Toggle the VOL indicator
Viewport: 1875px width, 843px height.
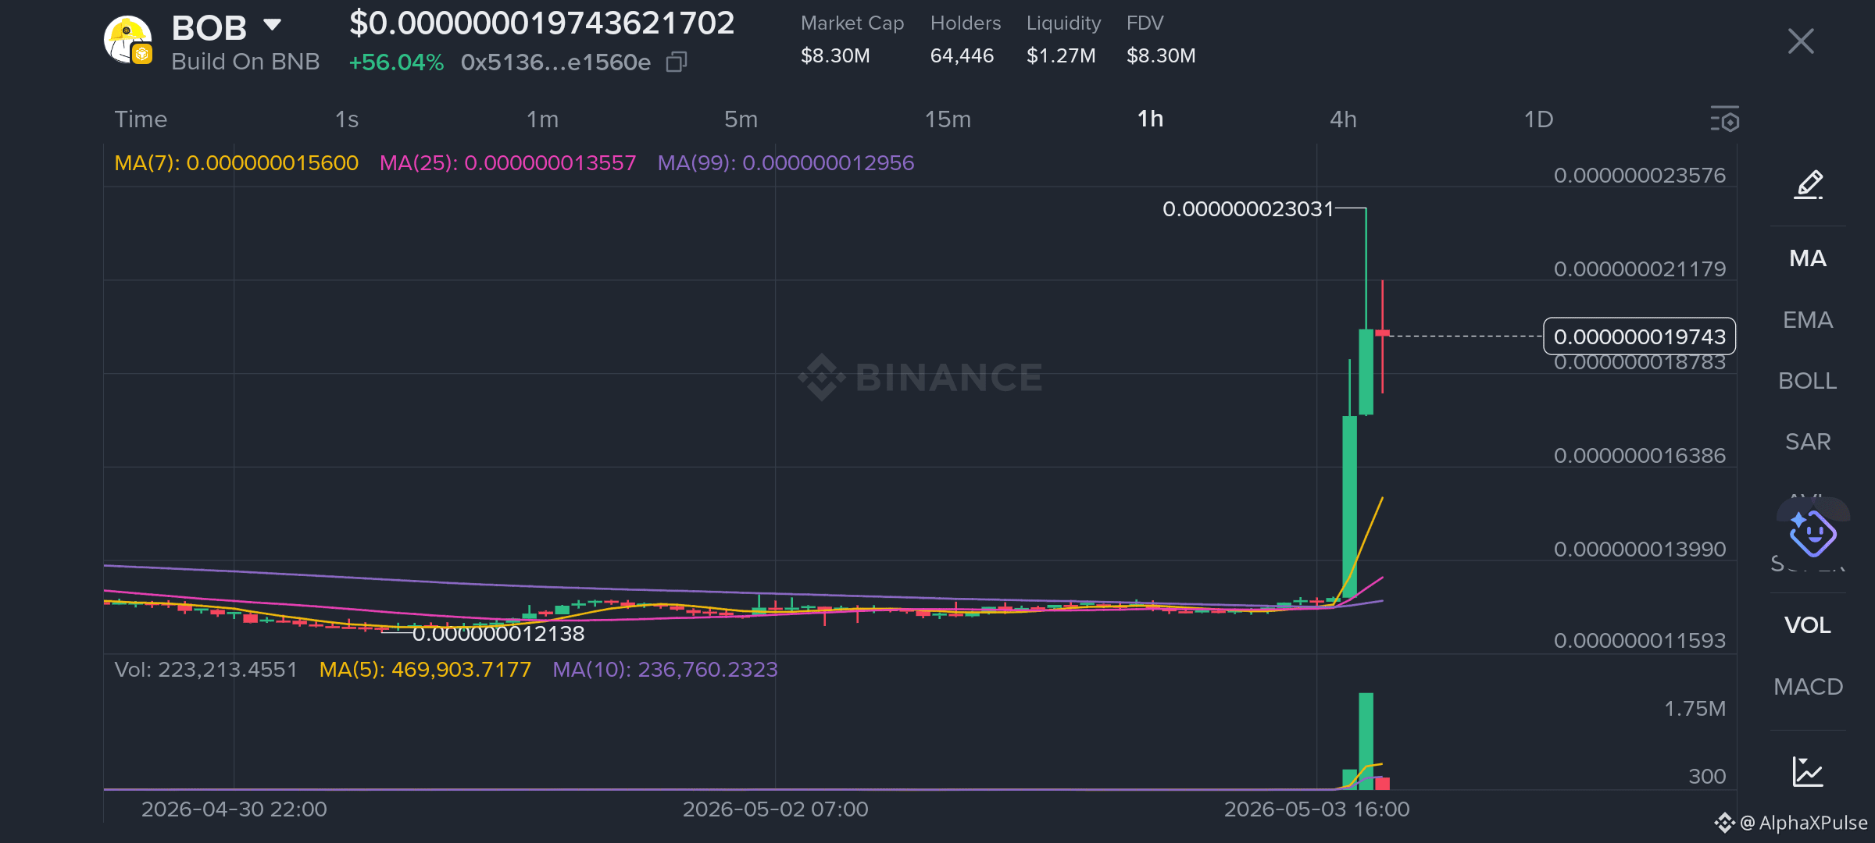[x=1808, y=625]
